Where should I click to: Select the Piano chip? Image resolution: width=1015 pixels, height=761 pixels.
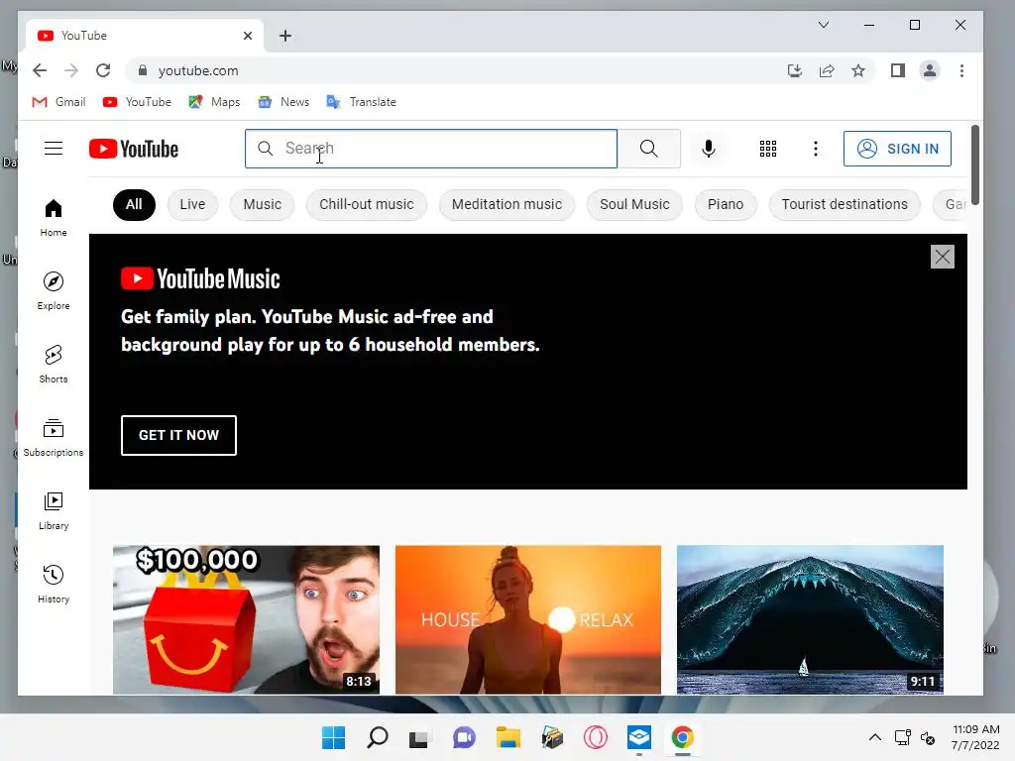(726, 204)
